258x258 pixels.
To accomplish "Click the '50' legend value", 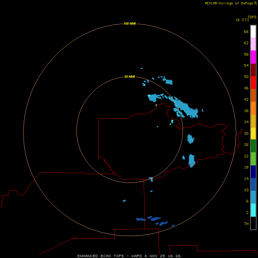I will [x=246, y=77].
